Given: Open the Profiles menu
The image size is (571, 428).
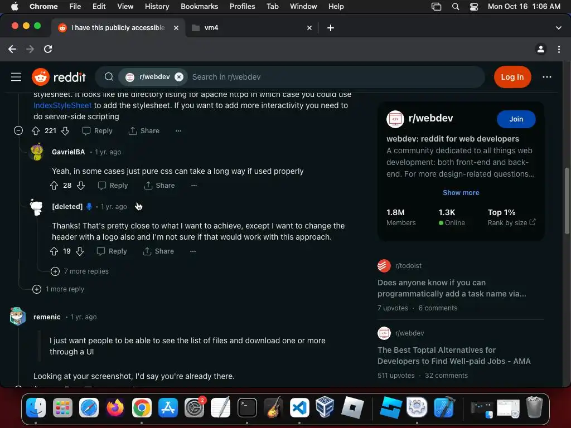Looking at the screenshot, I should click(242, 6).
